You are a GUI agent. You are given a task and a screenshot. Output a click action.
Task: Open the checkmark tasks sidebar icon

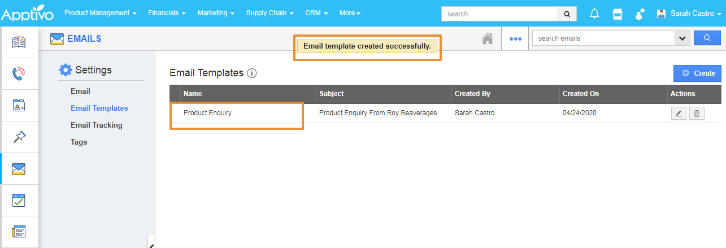(19, 200)
